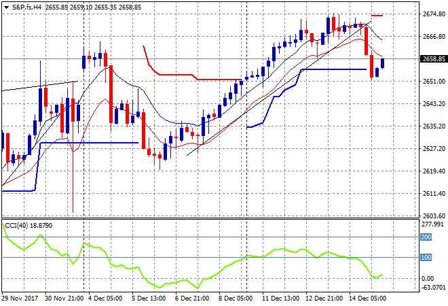Click the CCI 0.00 level label

(x=428, y=279)
